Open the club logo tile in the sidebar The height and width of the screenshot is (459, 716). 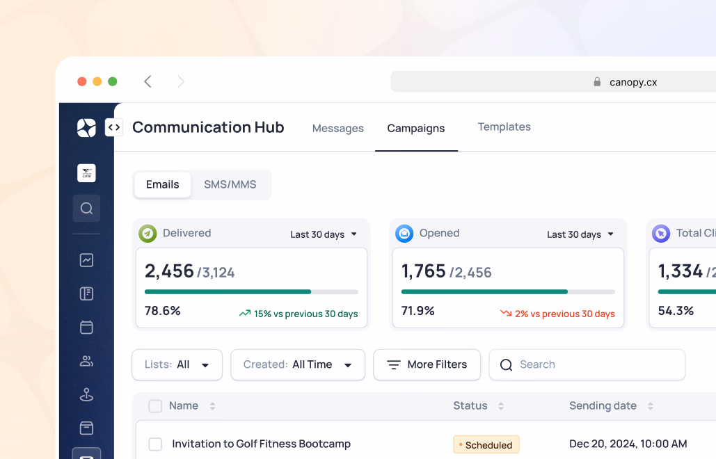(x=86, y=173)
